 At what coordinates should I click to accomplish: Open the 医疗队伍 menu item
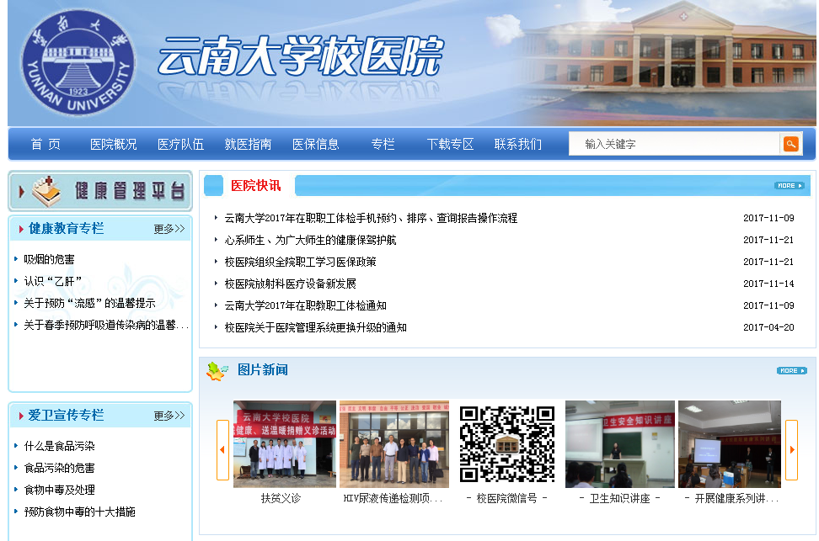pyautogui.click(x=180, y=144)
